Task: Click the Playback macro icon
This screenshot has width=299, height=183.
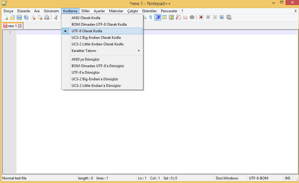Action: (215, 18)
